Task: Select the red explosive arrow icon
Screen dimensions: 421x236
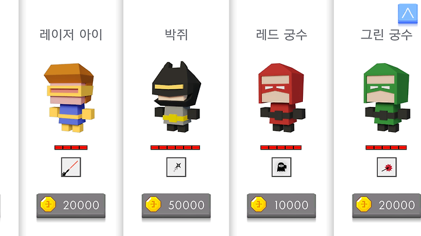Action: (x=387, y=167)
